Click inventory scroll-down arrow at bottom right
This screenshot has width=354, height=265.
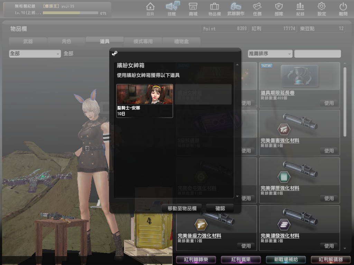(x=345, y=248)
